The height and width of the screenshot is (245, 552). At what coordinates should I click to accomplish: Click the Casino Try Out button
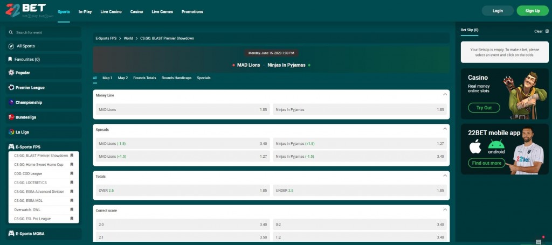click(x=484, y=108)
